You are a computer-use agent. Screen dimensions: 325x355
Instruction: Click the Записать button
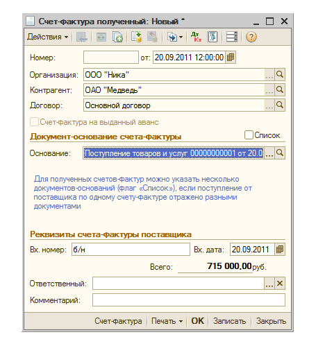(x=229, y=321)
